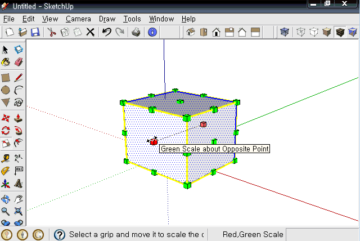The image size is (360, 241).
Task: Enable Shaded with Textures style
Action: click(x=340, y=32)
